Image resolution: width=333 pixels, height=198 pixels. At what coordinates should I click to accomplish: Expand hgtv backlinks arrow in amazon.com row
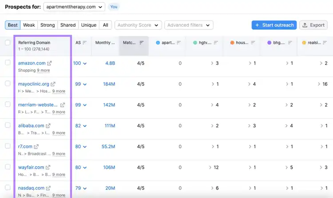[x=212, y=63]
